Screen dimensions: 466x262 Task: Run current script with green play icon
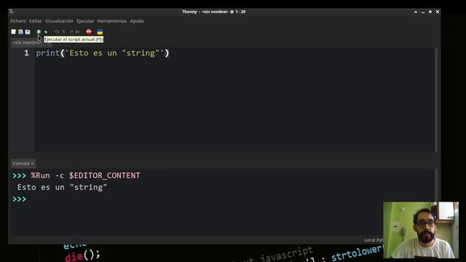[x=39, y=32]
